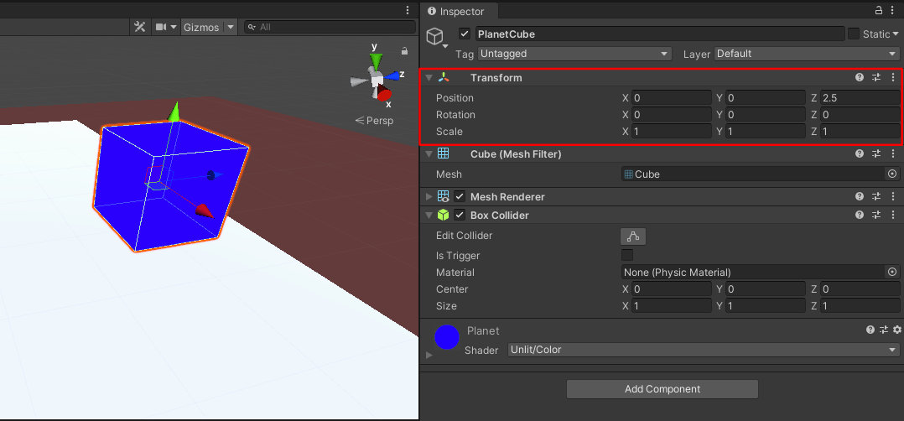Open the Mesh Renderer help icon
904x421 pixels.
click(859, 196)
